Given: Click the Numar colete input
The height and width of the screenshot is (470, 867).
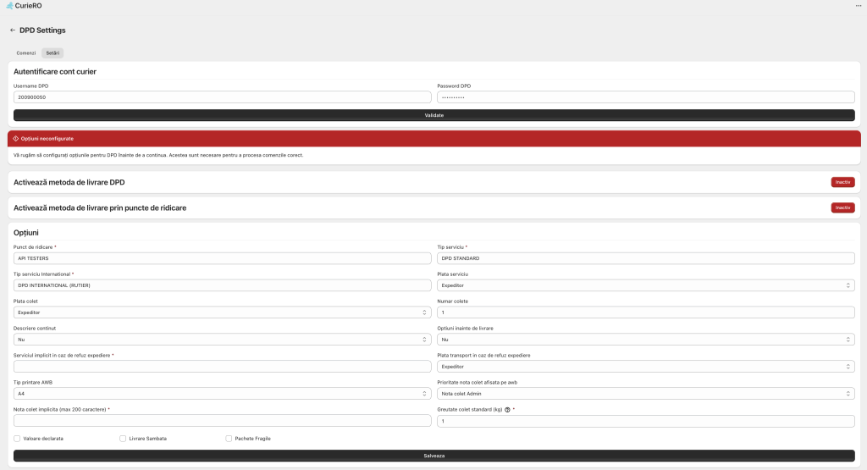Looking at the screenshot, I should coord(646,312).
